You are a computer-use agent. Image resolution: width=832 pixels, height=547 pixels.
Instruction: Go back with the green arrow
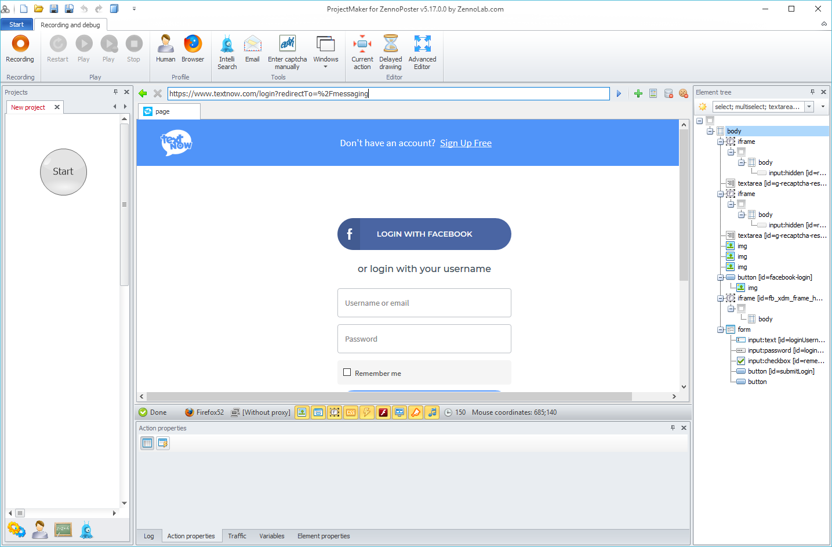point(143,93)
